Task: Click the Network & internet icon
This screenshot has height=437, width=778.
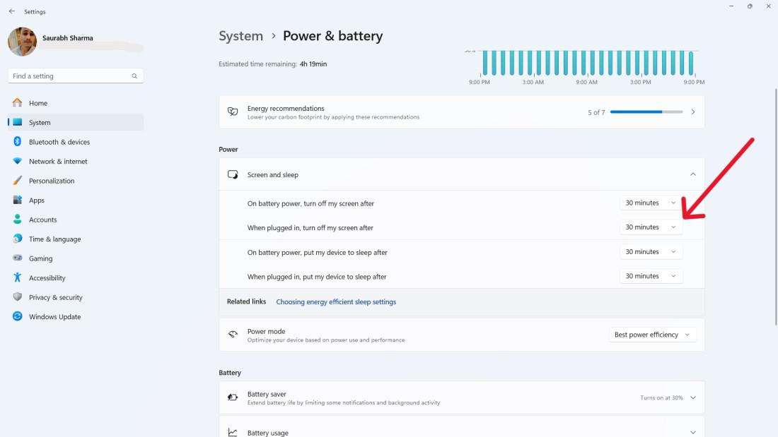Action: tap(18, 161)
